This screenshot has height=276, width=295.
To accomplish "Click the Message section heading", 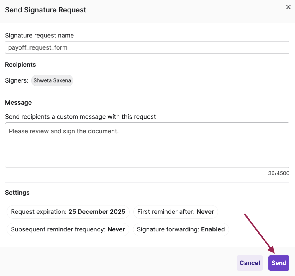I will (18, 103).
